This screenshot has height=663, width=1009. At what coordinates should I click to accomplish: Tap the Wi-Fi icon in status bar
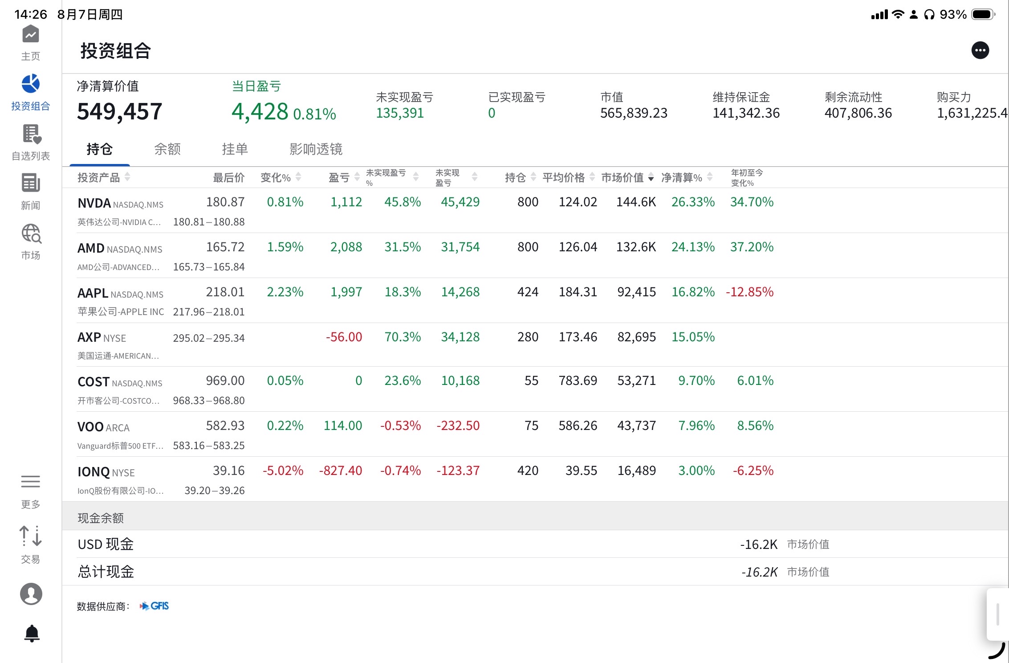(x=899, y=14)
